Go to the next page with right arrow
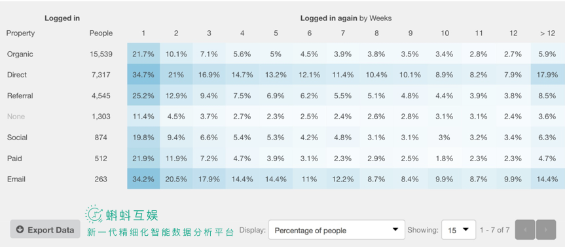Image resolution: width=565 pixels, height=247 pixels. pyautogui.click(x=546, y=230)
